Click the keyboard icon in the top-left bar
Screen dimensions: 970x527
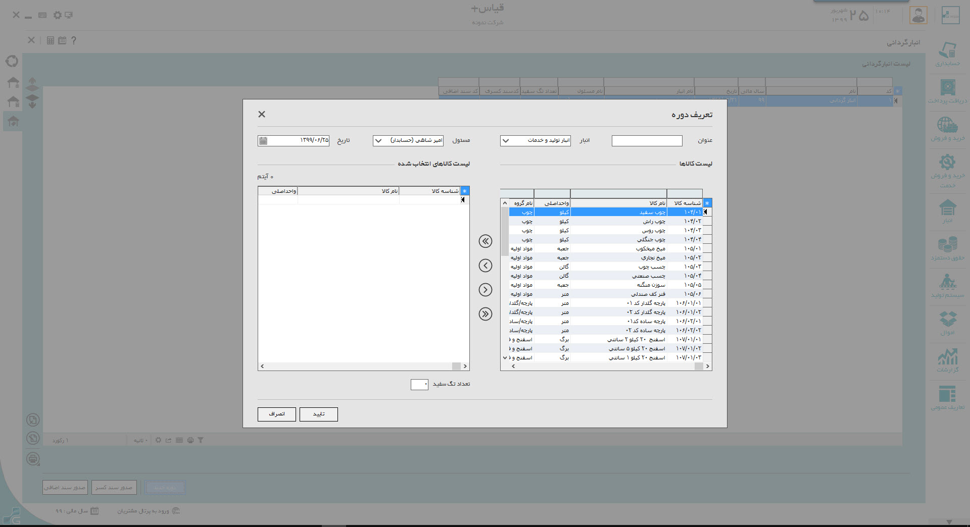42,15
